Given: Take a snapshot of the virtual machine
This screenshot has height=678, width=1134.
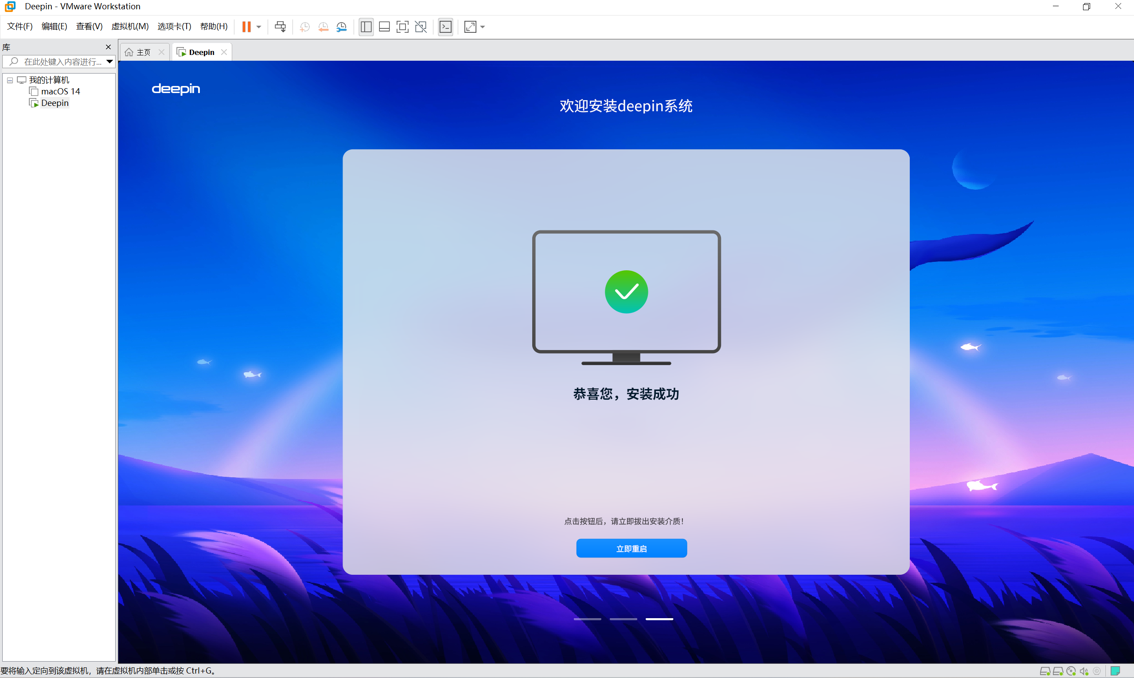Looking at the screenshot, I should click(x=305, y=27).
